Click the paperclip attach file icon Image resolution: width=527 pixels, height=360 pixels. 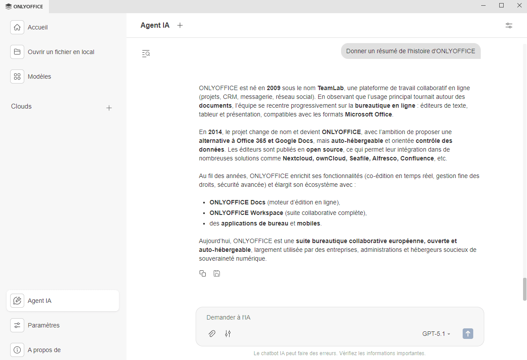[212, 334]
